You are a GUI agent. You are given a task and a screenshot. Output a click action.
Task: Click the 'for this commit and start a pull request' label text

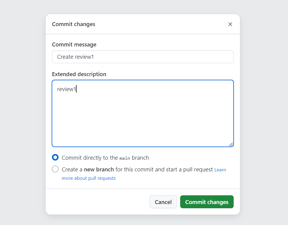(x=164, y=170)
